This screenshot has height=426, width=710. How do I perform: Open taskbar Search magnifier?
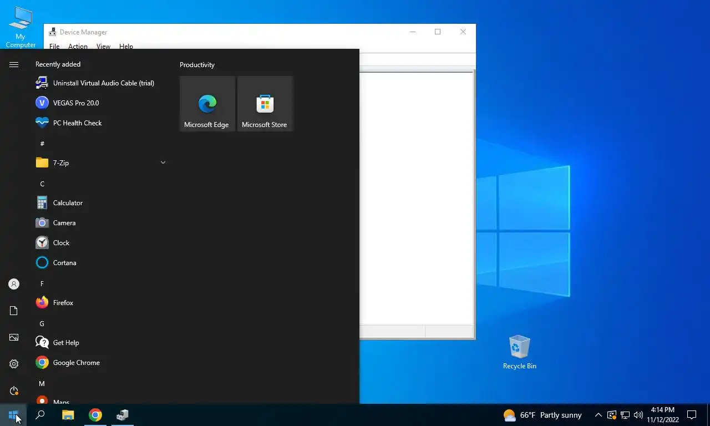tap(40, 415)
